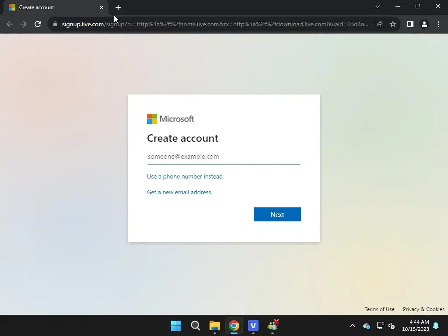Reload the page with refresh icon
The width and height of the screenshot is (448, 336).
point(38,24)
